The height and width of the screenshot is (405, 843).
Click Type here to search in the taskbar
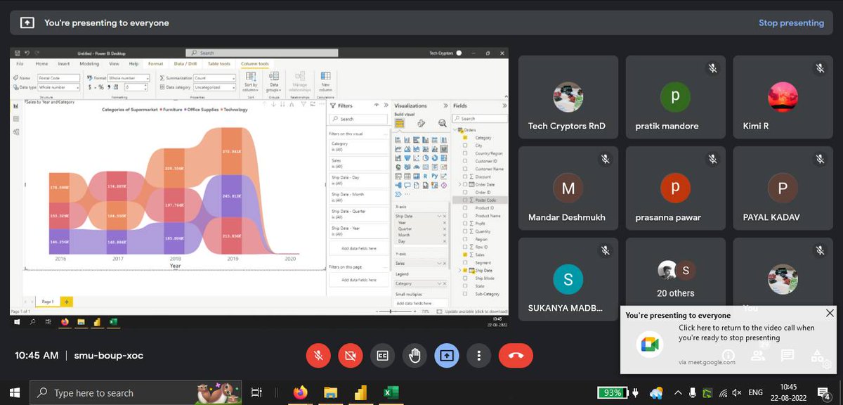coord(136,392)
